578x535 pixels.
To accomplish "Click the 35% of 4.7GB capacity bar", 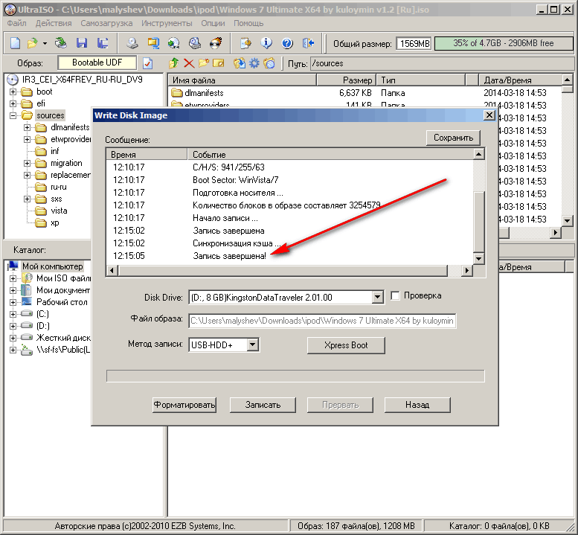I will click(x=504, y=43).
